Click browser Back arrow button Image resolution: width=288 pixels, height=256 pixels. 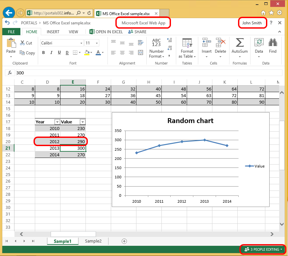pos(9,13)
